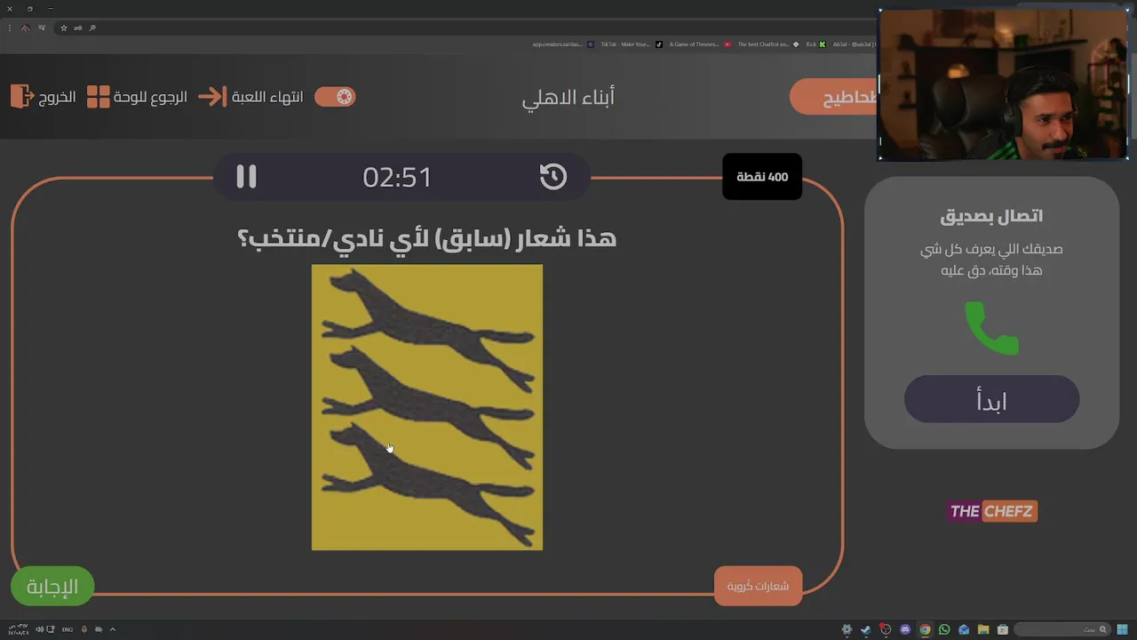Click the 02:51 timer readout
Image resolution: width=1137 pixels, height=640 pixels.
point(397,177)
